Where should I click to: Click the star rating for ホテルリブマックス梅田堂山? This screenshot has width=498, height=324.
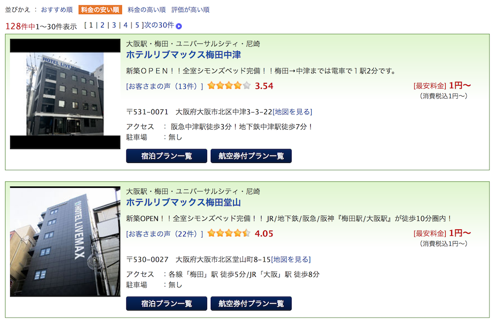pyautogui.click(x=229, y=233)
